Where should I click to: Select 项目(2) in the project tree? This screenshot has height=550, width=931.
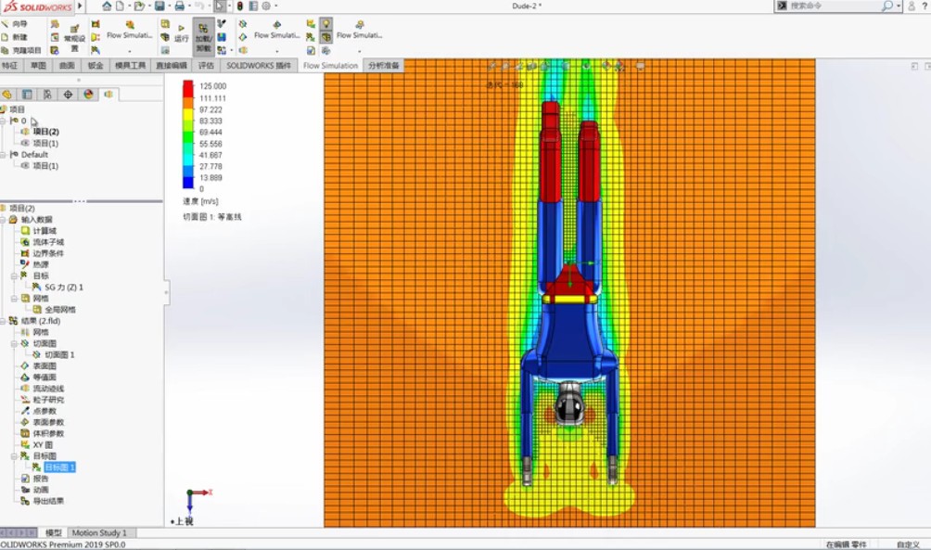click(45, 132)
